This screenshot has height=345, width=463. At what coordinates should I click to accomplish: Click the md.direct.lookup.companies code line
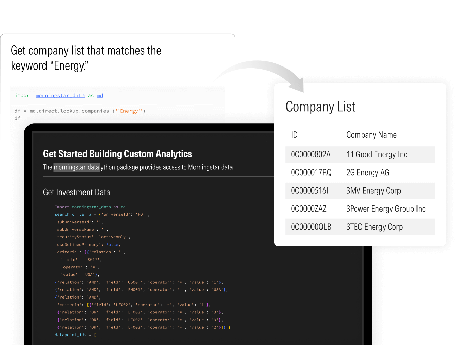(80, 111)
